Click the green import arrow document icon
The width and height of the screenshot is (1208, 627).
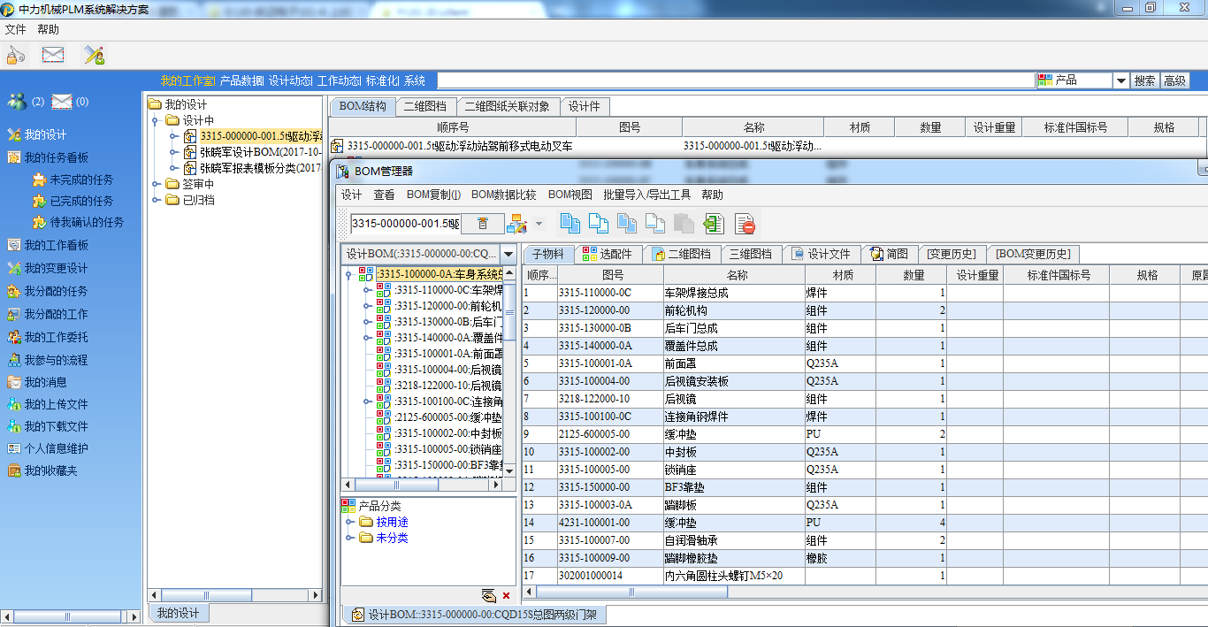pos(714,224)
